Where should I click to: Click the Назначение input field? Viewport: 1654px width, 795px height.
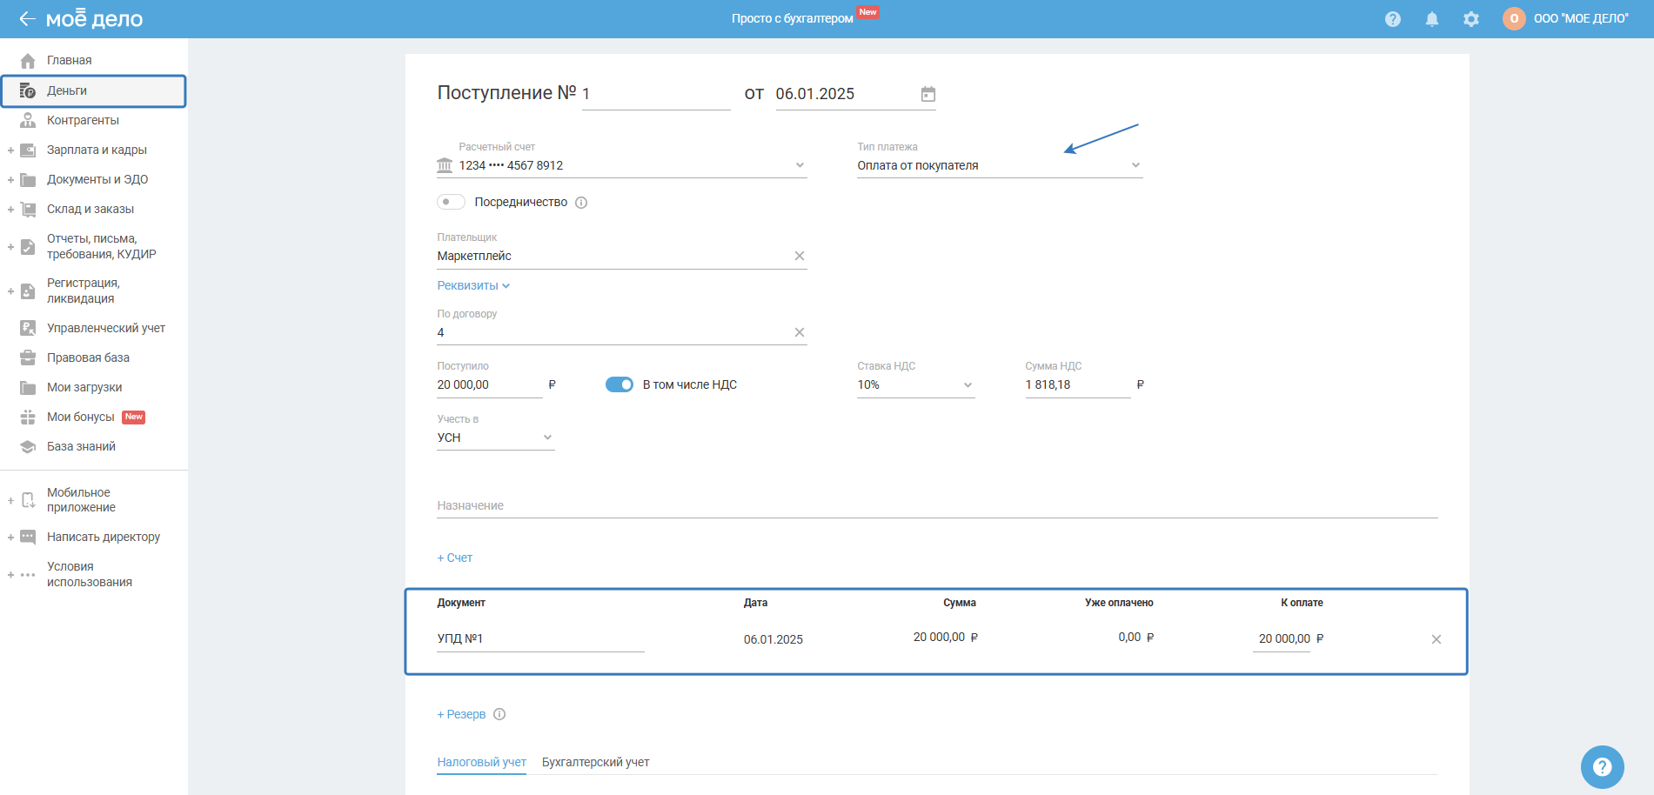click(x=936, y=505)
